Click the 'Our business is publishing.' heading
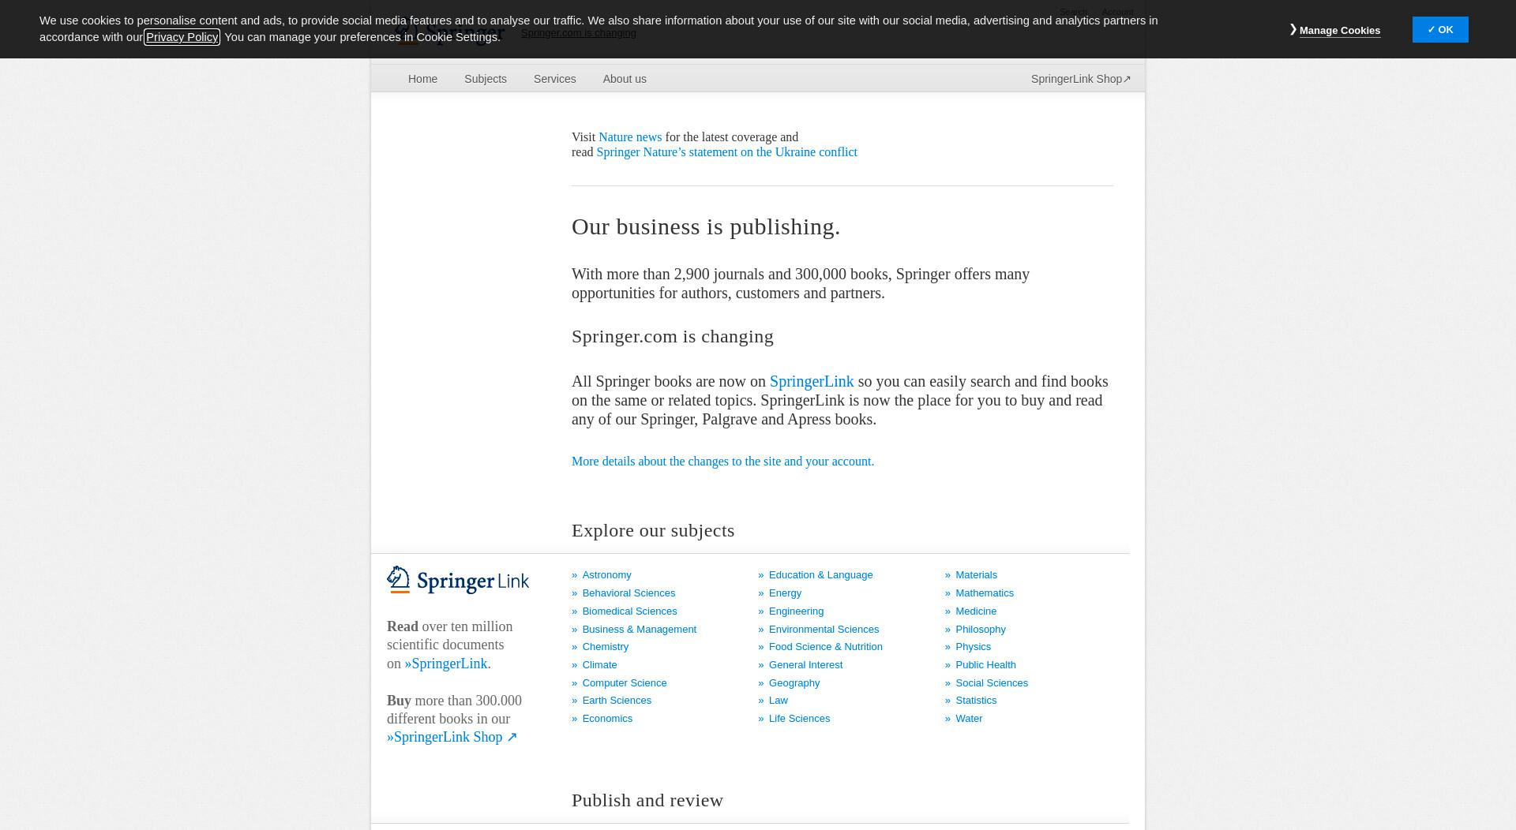 (706, 227)
